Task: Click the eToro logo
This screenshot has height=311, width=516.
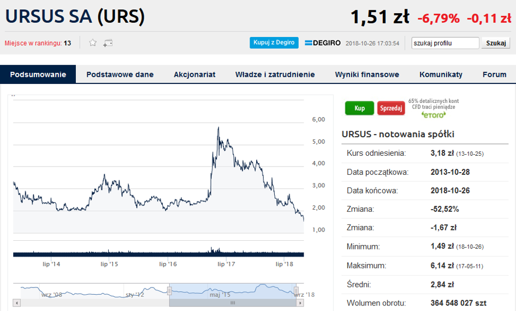Action: (x=434, y=114)
